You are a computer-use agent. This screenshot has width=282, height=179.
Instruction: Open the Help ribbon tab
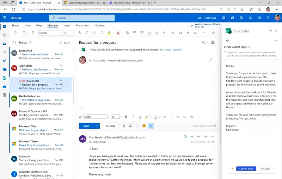39,25
